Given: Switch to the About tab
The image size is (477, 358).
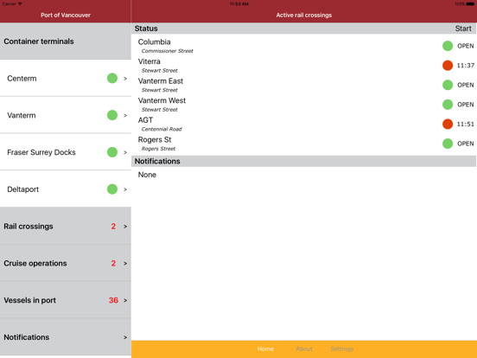Looking at the screenshot, I should click(x=304, y=348).
